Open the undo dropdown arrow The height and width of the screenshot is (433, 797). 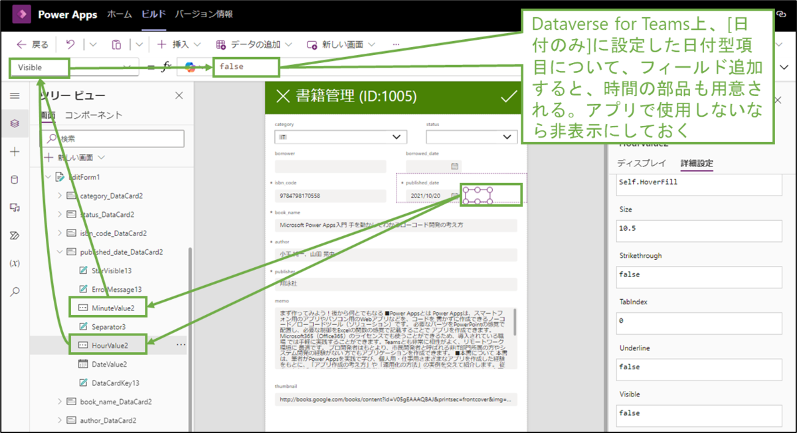(x=93, y=44)
